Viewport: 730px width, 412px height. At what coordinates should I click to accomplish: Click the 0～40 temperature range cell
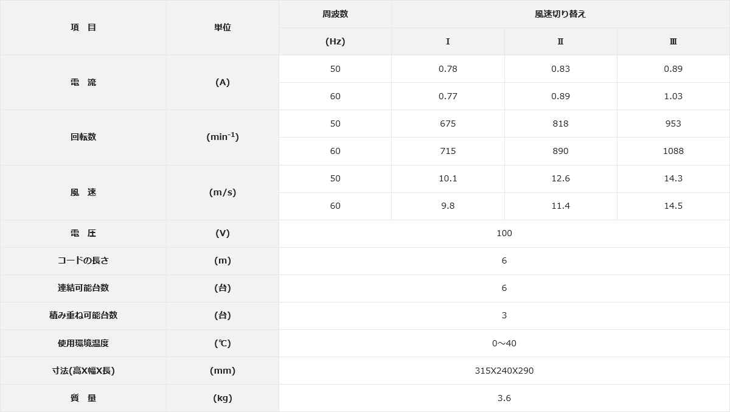click(504, 343)
